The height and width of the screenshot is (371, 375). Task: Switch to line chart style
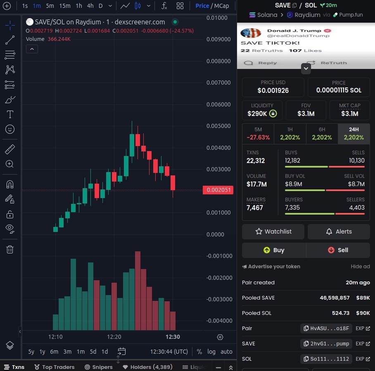tap(125, 6)
